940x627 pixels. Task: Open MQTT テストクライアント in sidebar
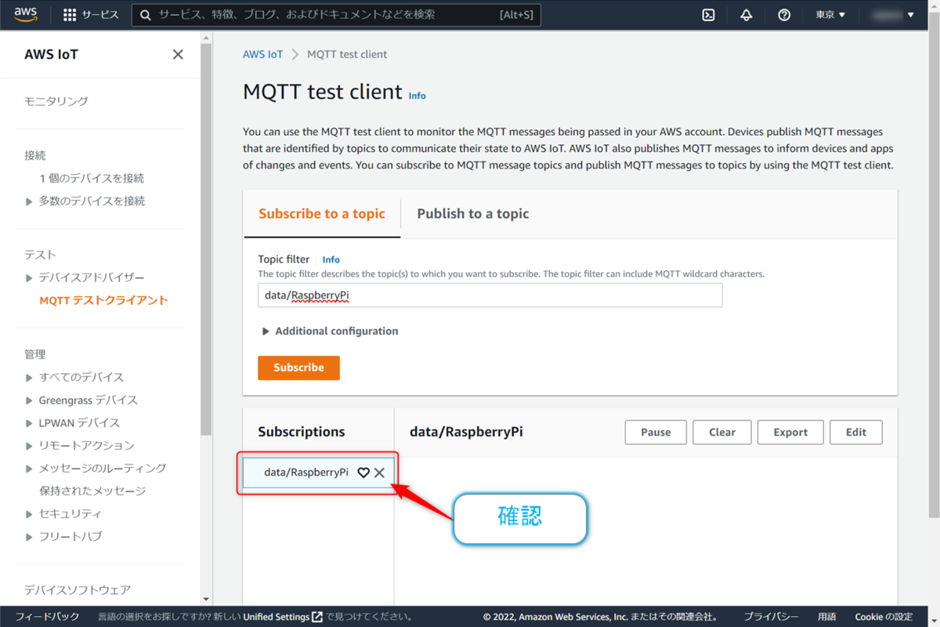(103, 300)
